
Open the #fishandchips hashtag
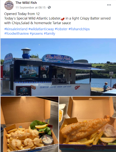click(x=79, y=29)
